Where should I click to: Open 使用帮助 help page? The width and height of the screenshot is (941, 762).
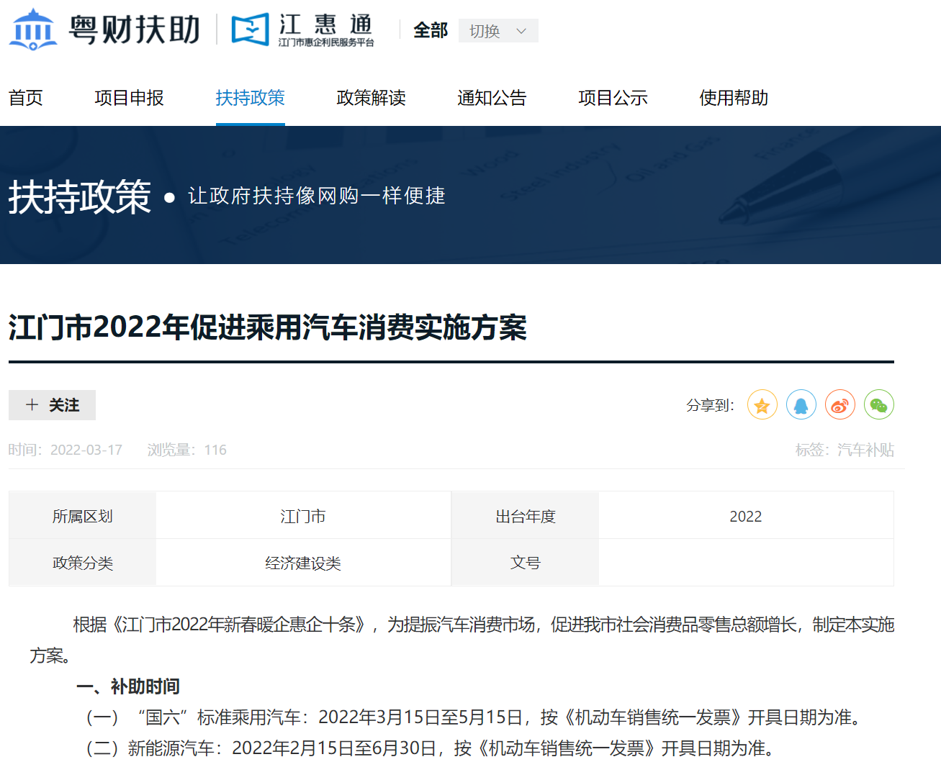(734, 98)
